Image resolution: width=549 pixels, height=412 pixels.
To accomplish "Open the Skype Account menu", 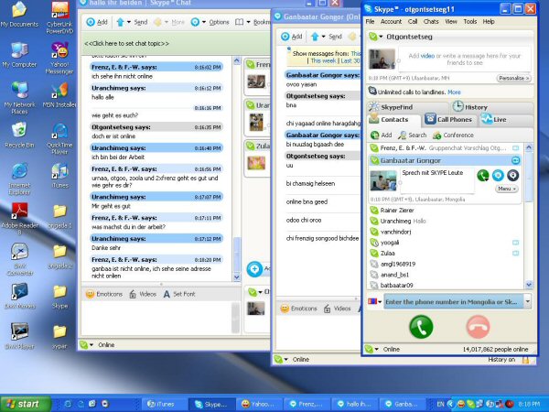I will pos(391,21).
